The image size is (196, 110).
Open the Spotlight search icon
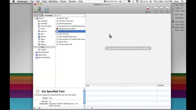(183, 2)
